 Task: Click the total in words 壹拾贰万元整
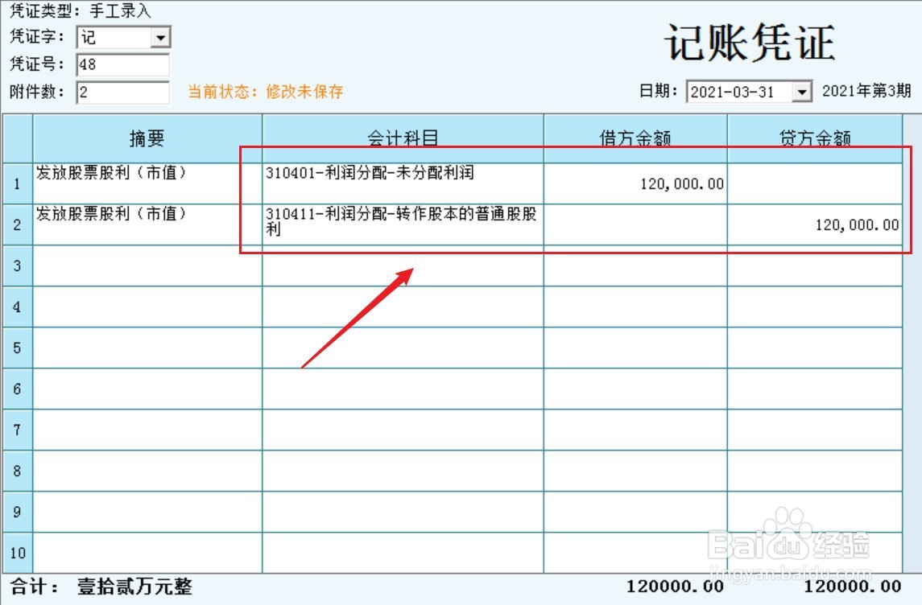coord(134,586)
